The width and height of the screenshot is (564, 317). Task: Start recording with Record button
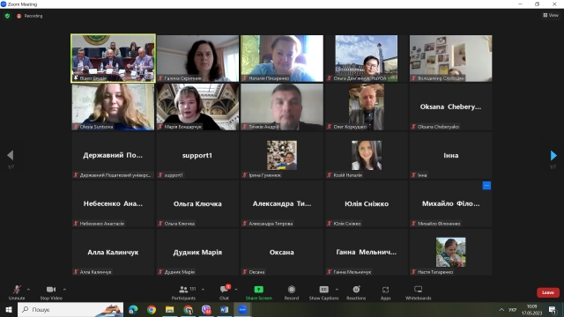(292, 292)
